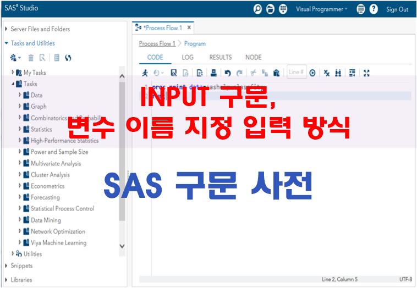Expand My Tasks folder
The height and width of the screenshot is (288, 417).
click(x=13, y=72)
